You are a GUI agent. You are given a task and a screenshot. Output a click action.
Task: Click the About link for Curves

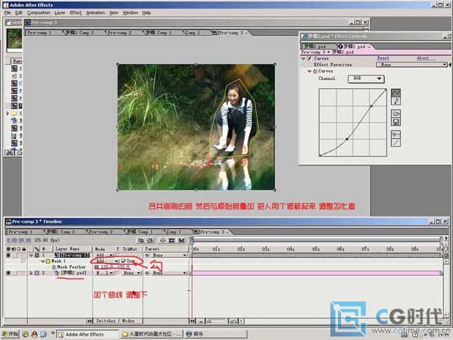click(x=425, y=58)
